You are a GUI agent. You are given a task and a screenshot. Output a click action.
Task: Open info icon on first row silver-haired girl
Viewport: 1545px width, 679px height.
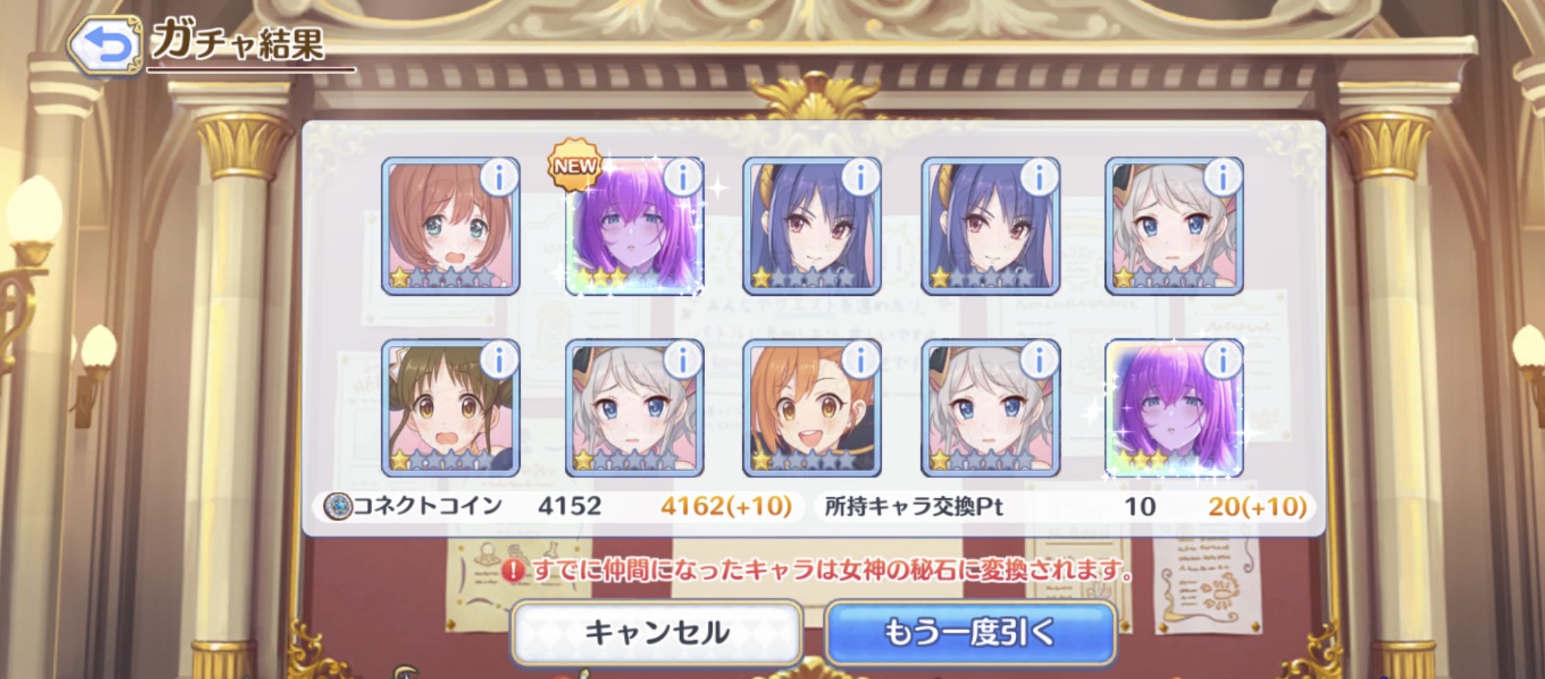pyautogui.click(x=1223, y=177)
